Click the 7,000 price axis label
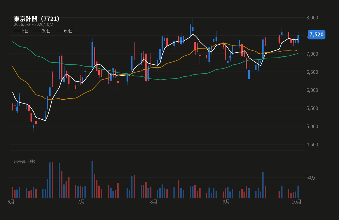This screenshot has height=220, width=339. pyautogui.click(x=312, y=54)
